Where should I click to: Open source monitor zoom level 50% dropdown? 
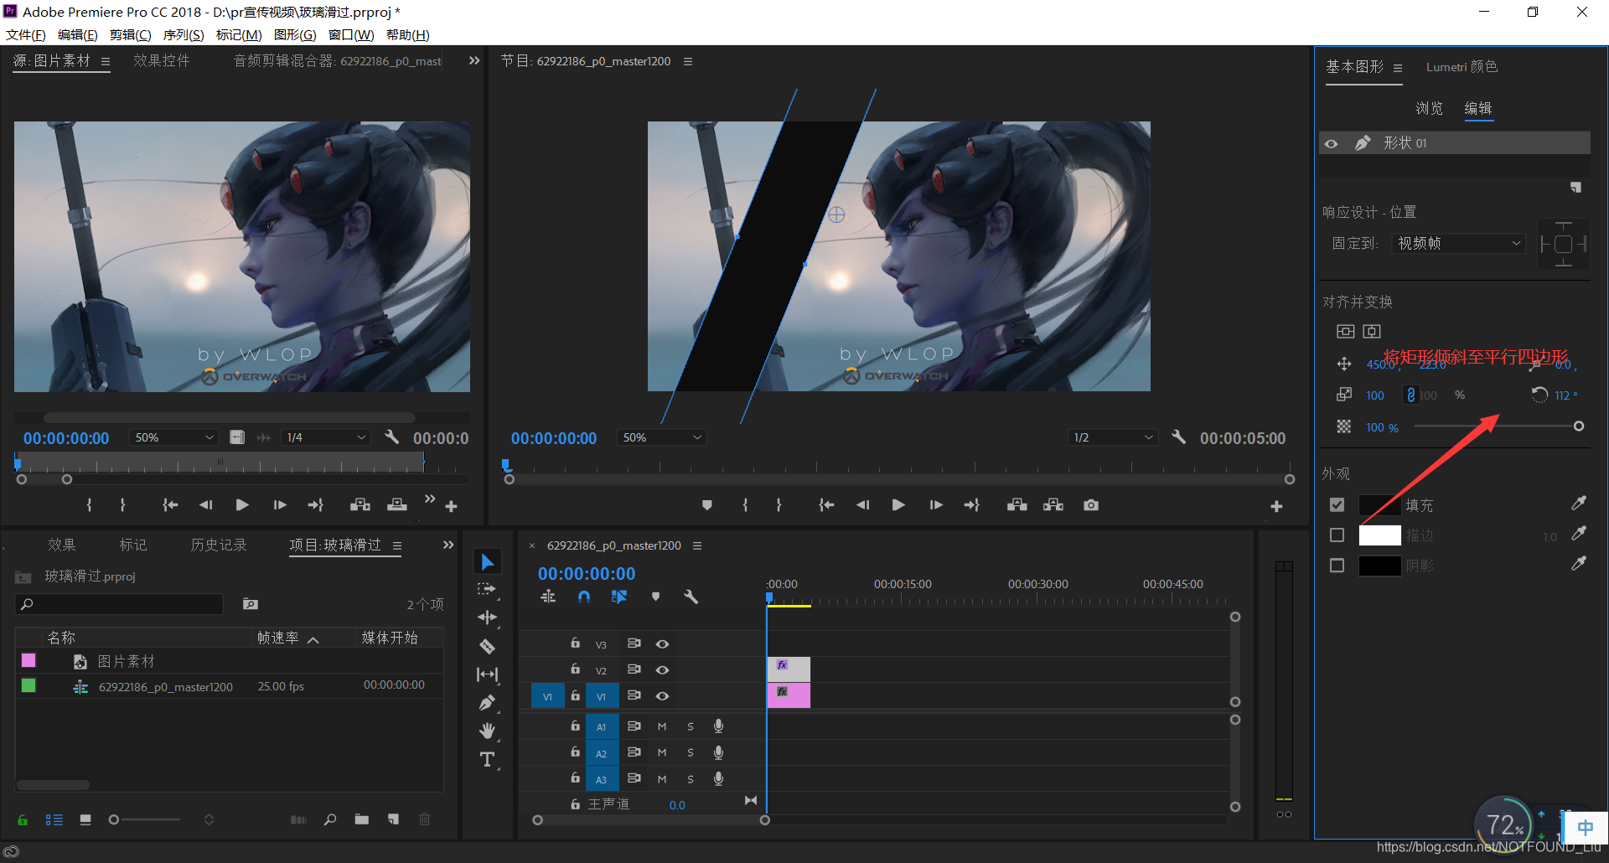pos(173,437)
